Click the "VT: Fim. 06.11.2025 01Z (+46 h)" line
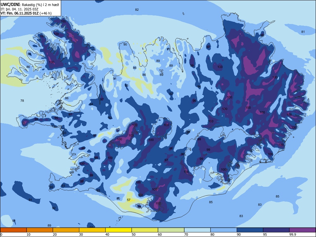Image resolution: width=316 pixels, height=237 pixels. tap(26, 13)
